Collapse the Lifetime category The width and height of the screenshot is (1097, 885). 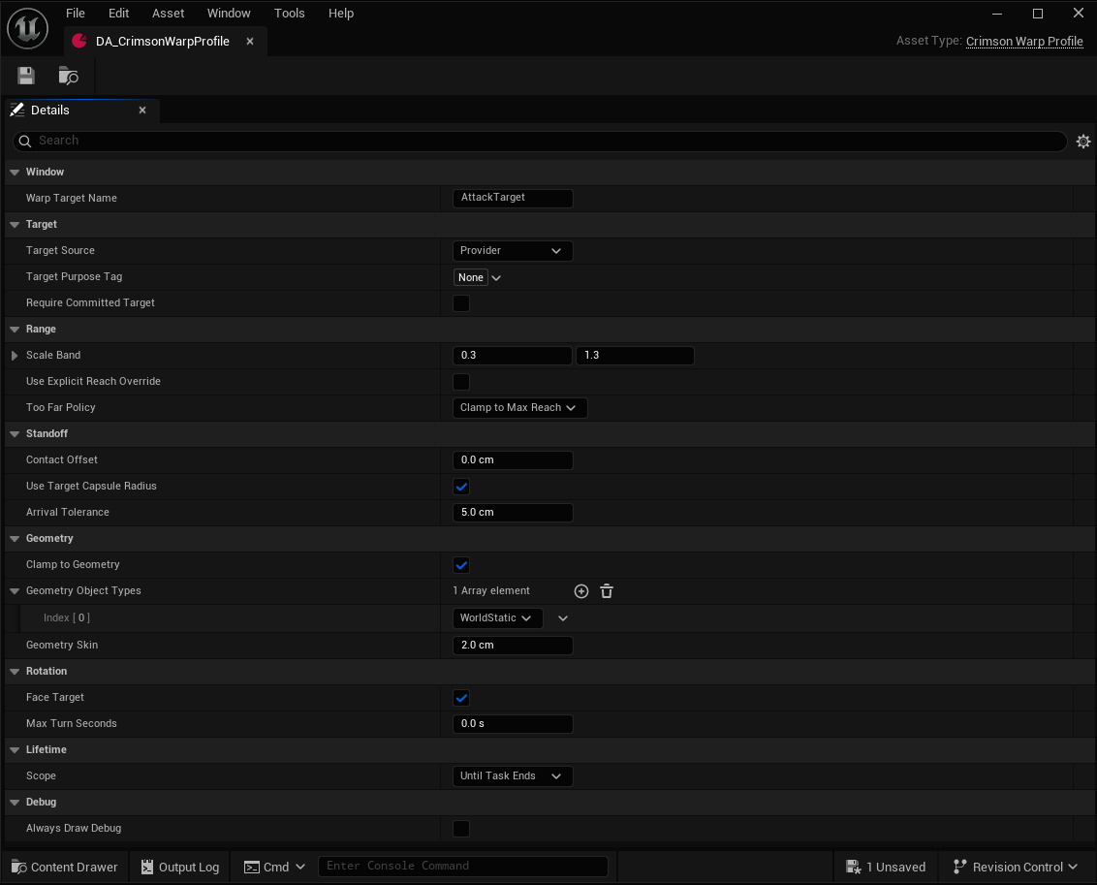click(x=14, y=750)
